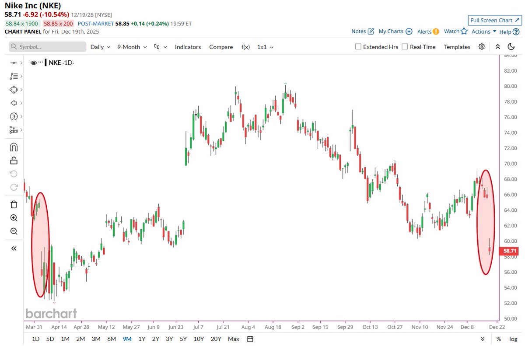The width and height of the screenshot is (525, 346).
Task: Open the Templates menu
Action: 457,47
